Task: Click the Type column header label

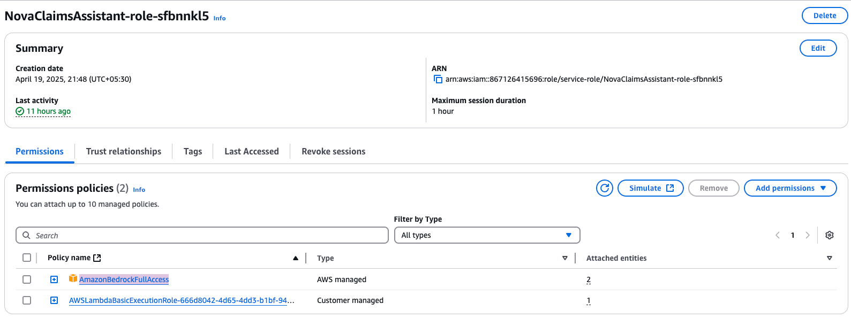Action: pyautogui.click(x=326, y=258)
